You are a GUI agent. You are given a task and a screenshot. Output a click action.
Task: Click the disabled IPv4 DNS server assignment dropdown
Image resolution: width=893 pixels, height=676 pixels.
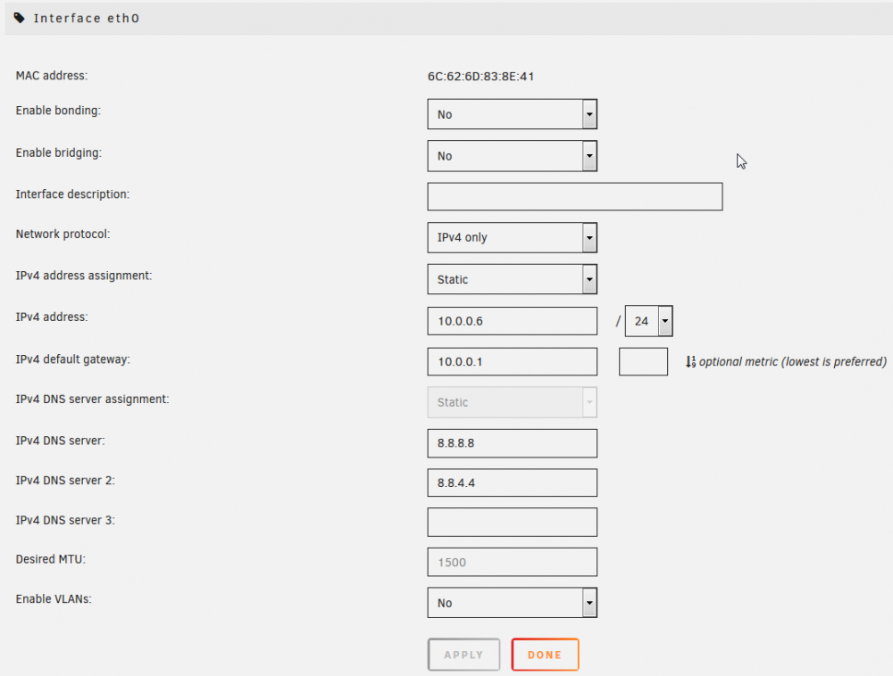512,402
